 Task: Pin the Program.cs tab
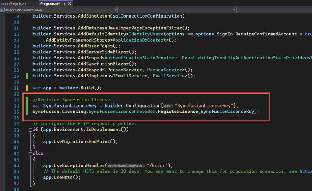tap(64, 4)
